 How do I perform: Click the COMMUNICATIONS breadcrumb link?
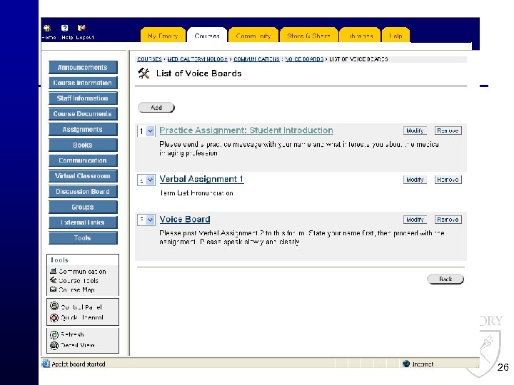256,59
